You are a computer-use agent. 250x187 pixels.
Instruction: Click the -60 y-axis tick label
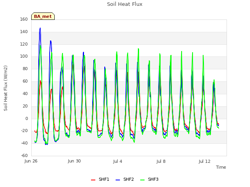[24, 155]
